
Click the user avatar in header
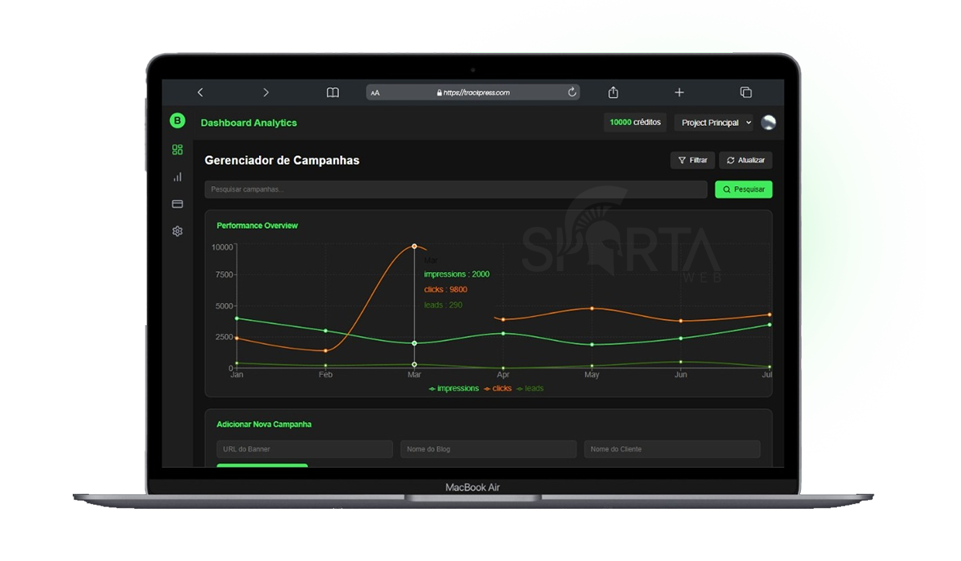pos(768,122)
